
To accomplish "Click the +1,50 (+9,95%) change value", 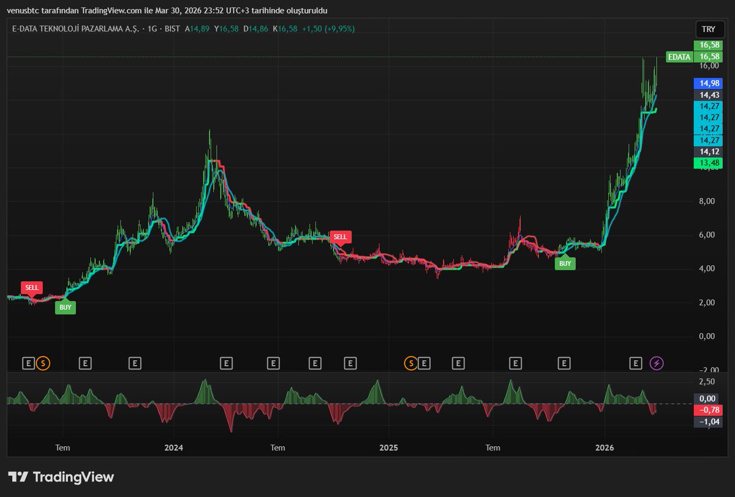I will [328, 29].
